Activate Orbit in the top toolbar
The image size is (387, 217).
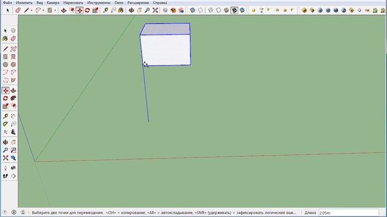tap(132, 10)
